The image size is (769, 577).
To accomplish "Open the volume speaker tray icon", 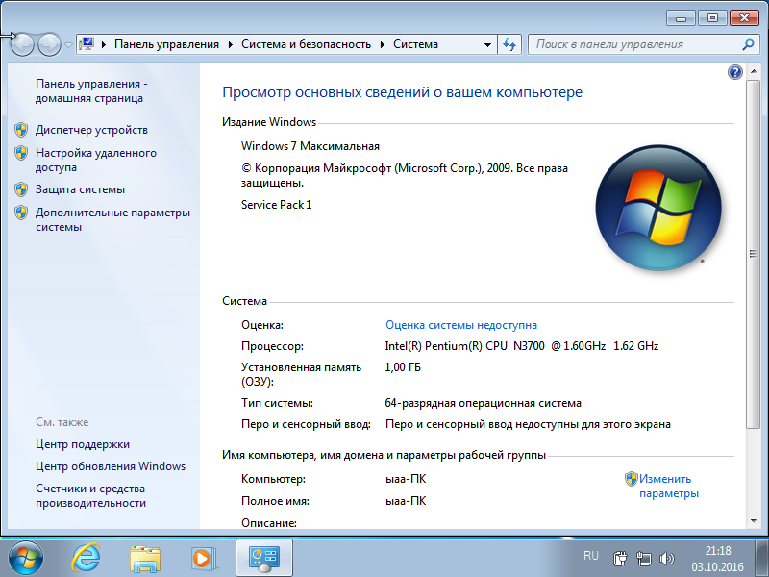I will (666, 559).
